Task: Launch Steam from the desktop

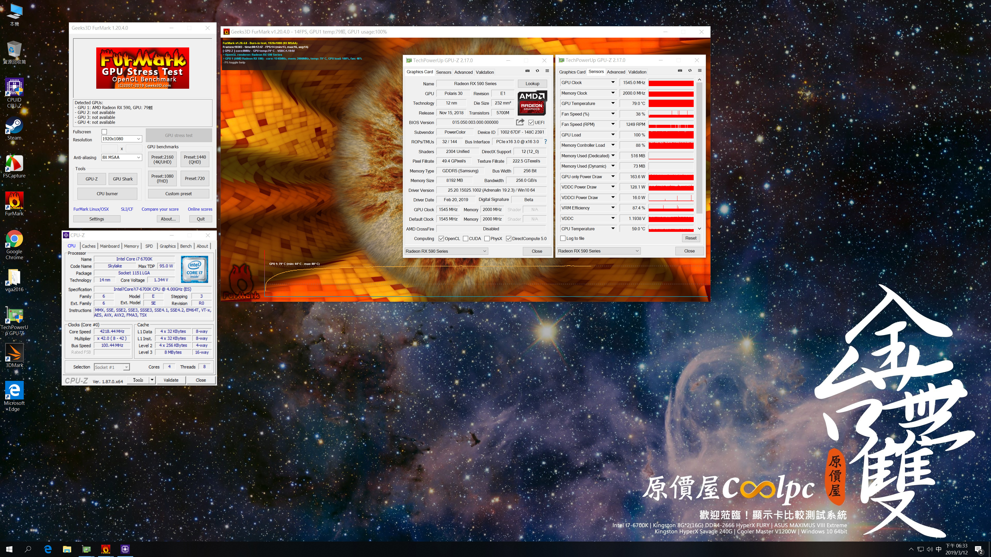Action: tap(14, 129)
